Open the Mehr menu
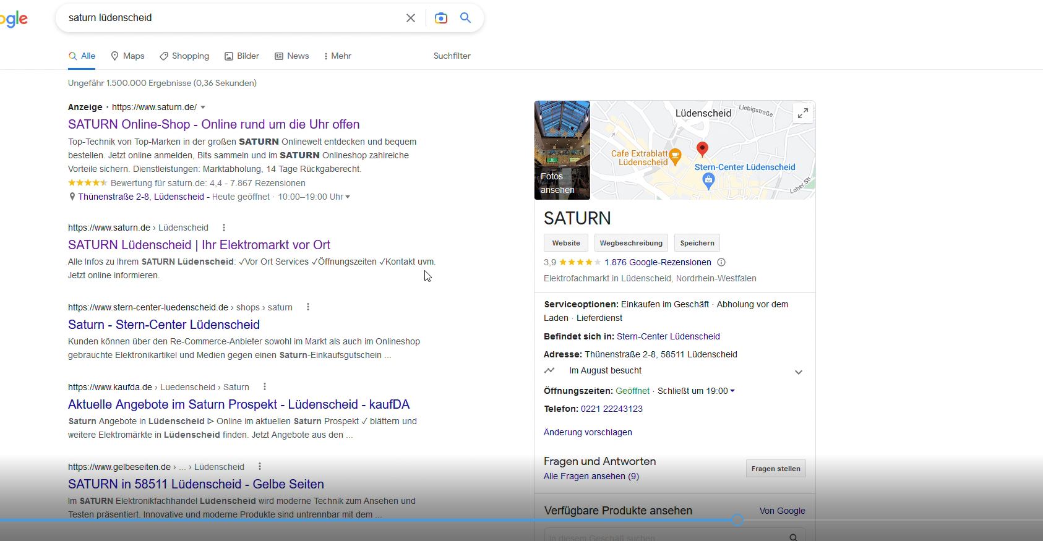The width and height of the screenshot is (1043, 541). [338, 56]
